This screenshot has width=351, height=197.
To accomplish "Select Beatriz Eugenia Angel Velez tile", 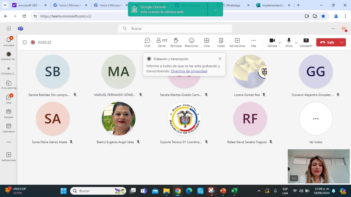I will pyautogui.click(x=118, y=123).
